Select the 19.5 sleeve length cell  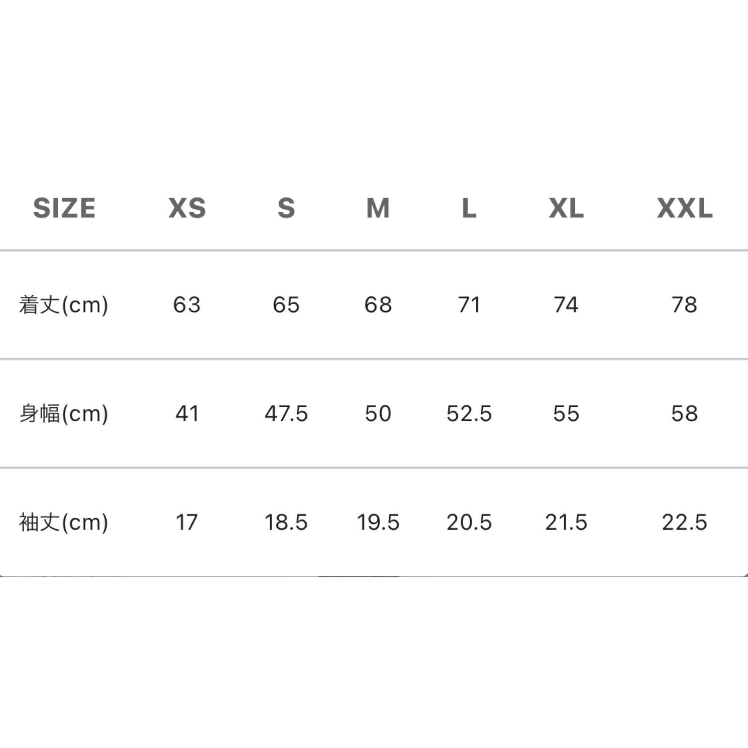click(x=378, y=522)
